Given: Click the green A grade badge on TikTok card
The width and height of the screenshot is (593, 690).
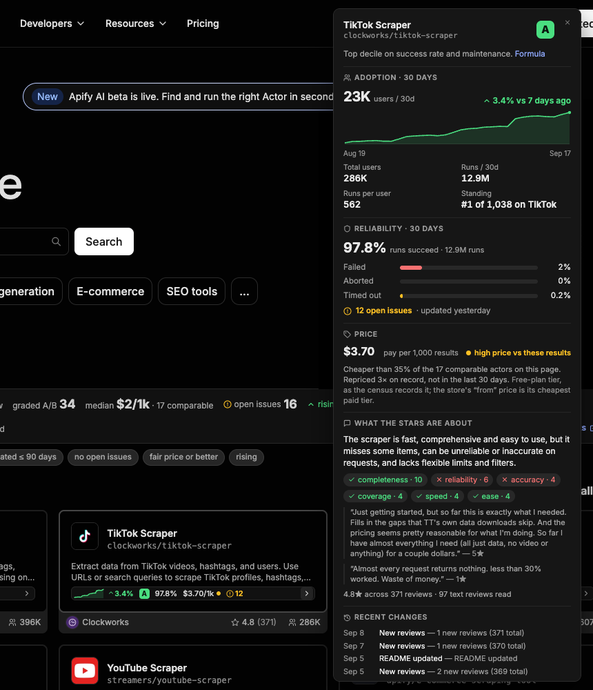Looking at the screenshot, I should (144, 593).
